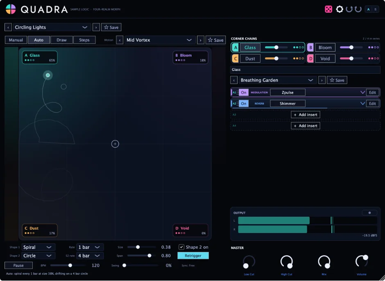Add an insert in slot A4
Image resolution: width=385 pixels, height=281 pixels.
coord(306,126)
